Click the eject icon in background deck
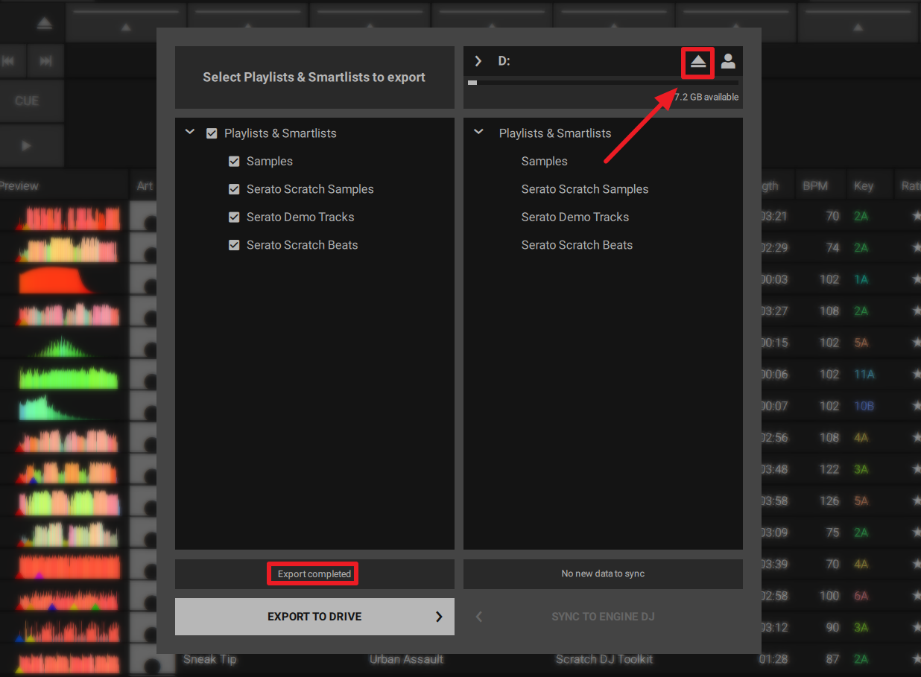 45,24
